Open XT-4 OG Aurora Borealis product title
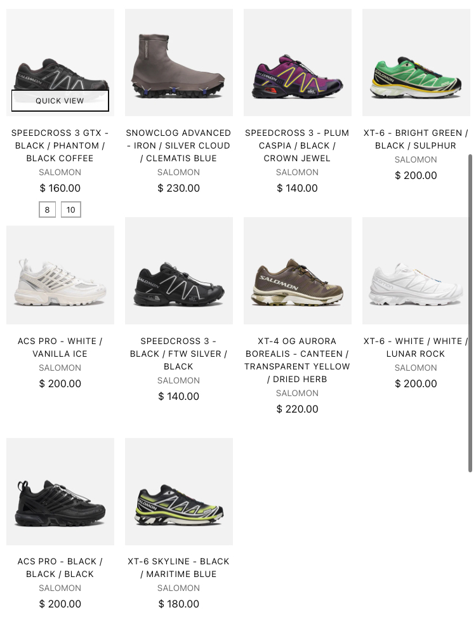This screenshot has height=624, width=476. click(297, 360)
